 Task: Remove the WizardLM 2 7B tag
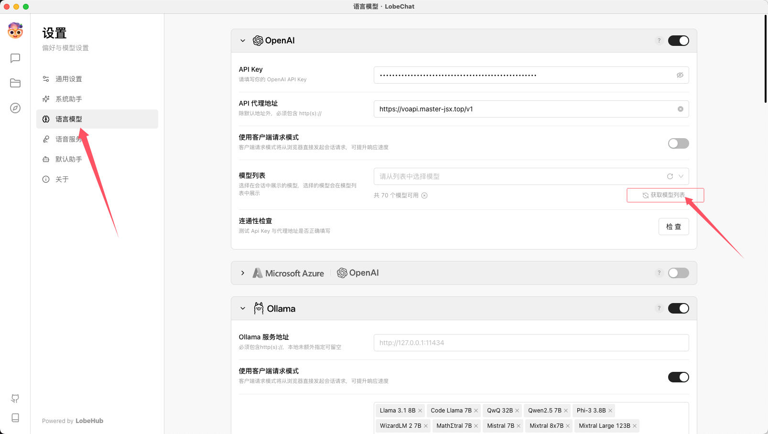click(426, 426)
